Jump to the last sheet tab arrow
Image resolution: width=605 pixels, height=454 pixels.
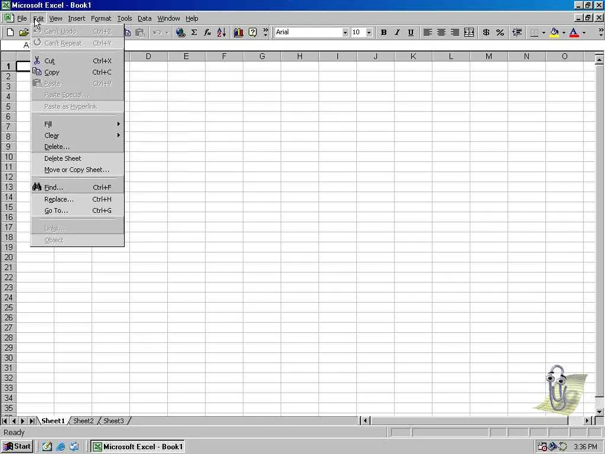32,421
